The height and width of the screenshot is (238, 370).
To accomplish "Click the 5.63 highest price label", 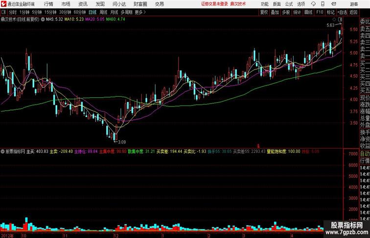I will coord(330,25).
